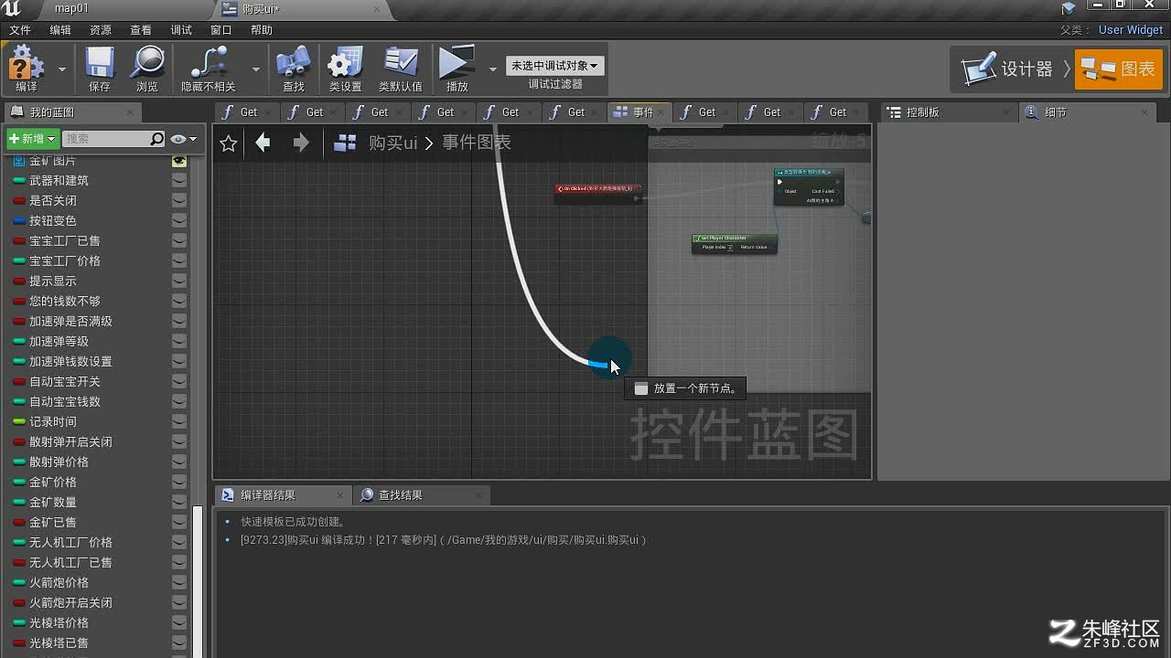Click the 事件图表 breadcrumb
This screenshot has height=658, width=1171.
(477, 143)
